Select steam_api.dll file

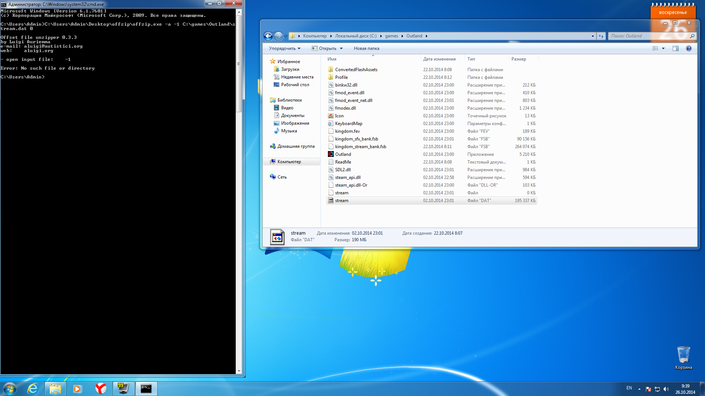pyautogui.click(x=348, y=177)
